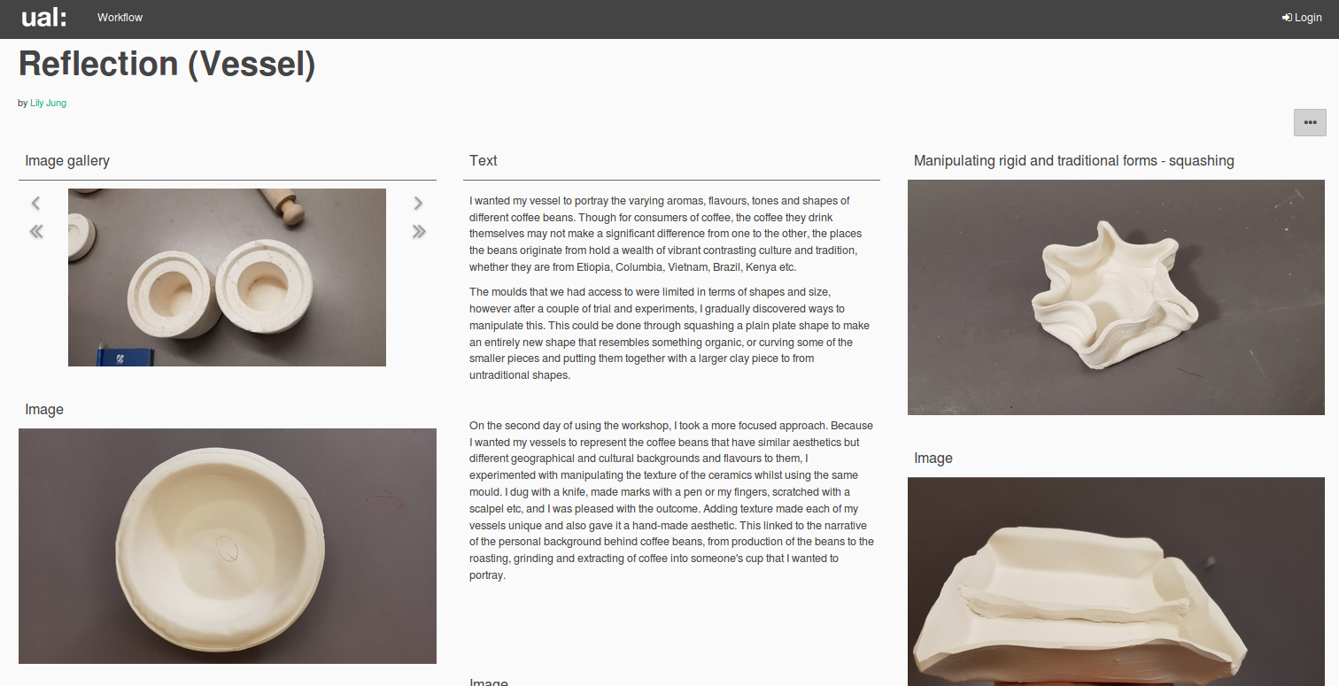1339x686 pixels.
Task: Click the Manipulating rigid forms heading
Action: (1073, 160)
